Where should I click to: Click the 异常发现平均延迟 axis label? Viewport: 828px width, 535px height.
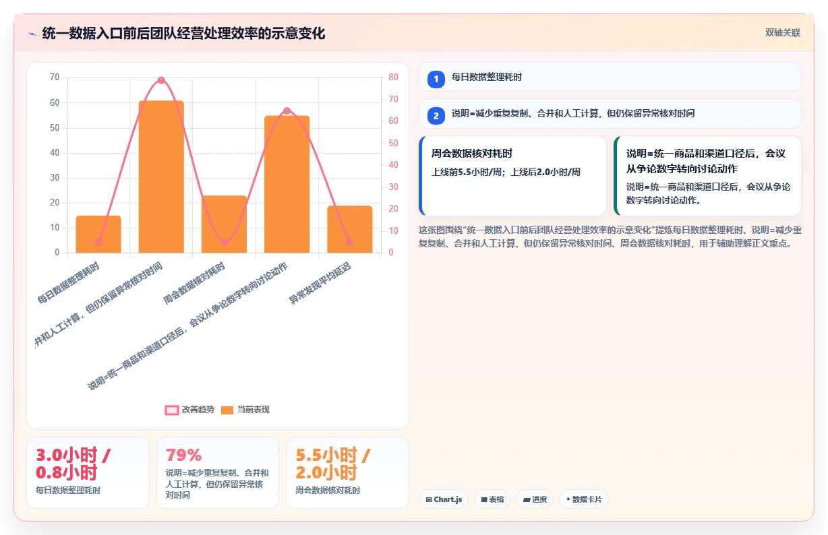320,283
